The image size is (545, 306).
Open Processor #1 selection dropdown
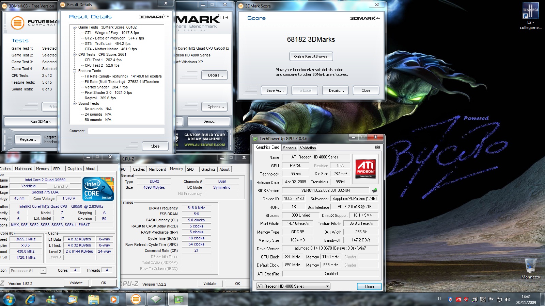click(28, 271)
